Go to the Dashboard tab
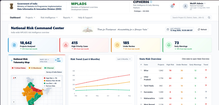219x105 pixels. (x=15, y=18)
